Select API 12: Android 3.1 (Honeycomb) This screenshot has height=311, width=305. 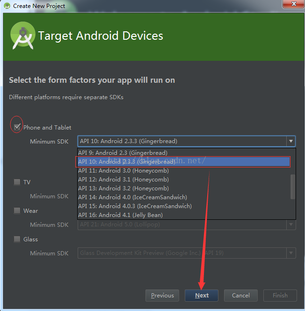click(183, 180)
